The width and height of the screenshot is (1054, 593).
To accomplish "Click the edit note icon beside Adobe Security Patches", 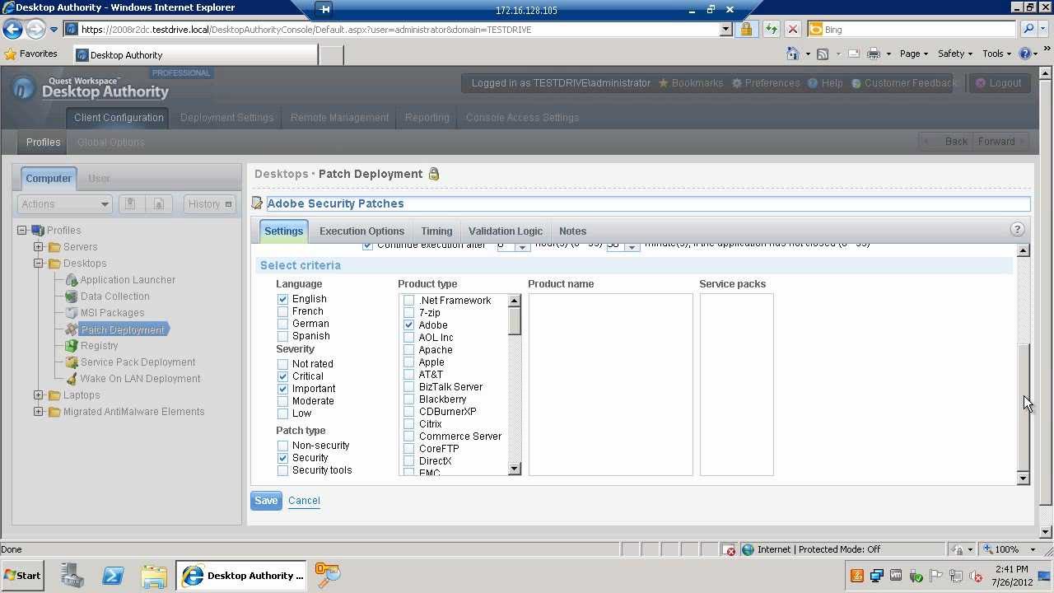I will pos(257,203).
